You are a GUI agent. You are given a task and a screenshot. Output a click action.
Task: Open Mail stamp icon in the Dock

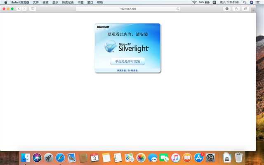pos(71,158)
